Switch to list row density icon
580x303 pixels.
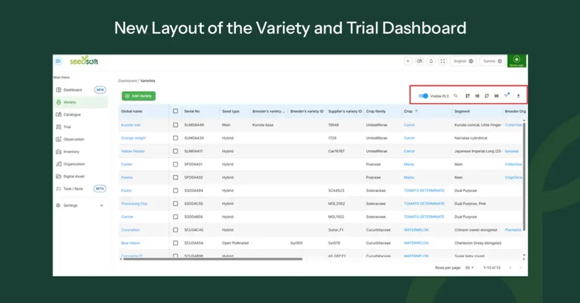477,96
